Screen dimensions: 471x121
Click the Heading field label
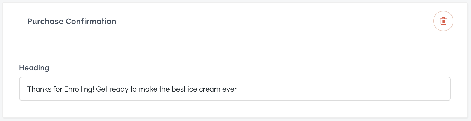pos(34,68)
